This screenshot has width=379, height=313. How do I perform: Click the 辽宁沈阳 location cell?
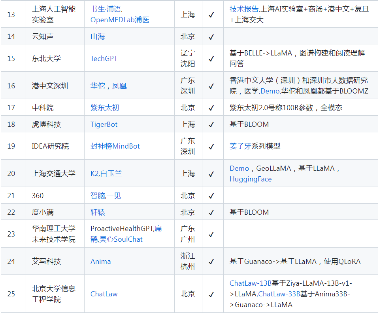tap(188, 58)
